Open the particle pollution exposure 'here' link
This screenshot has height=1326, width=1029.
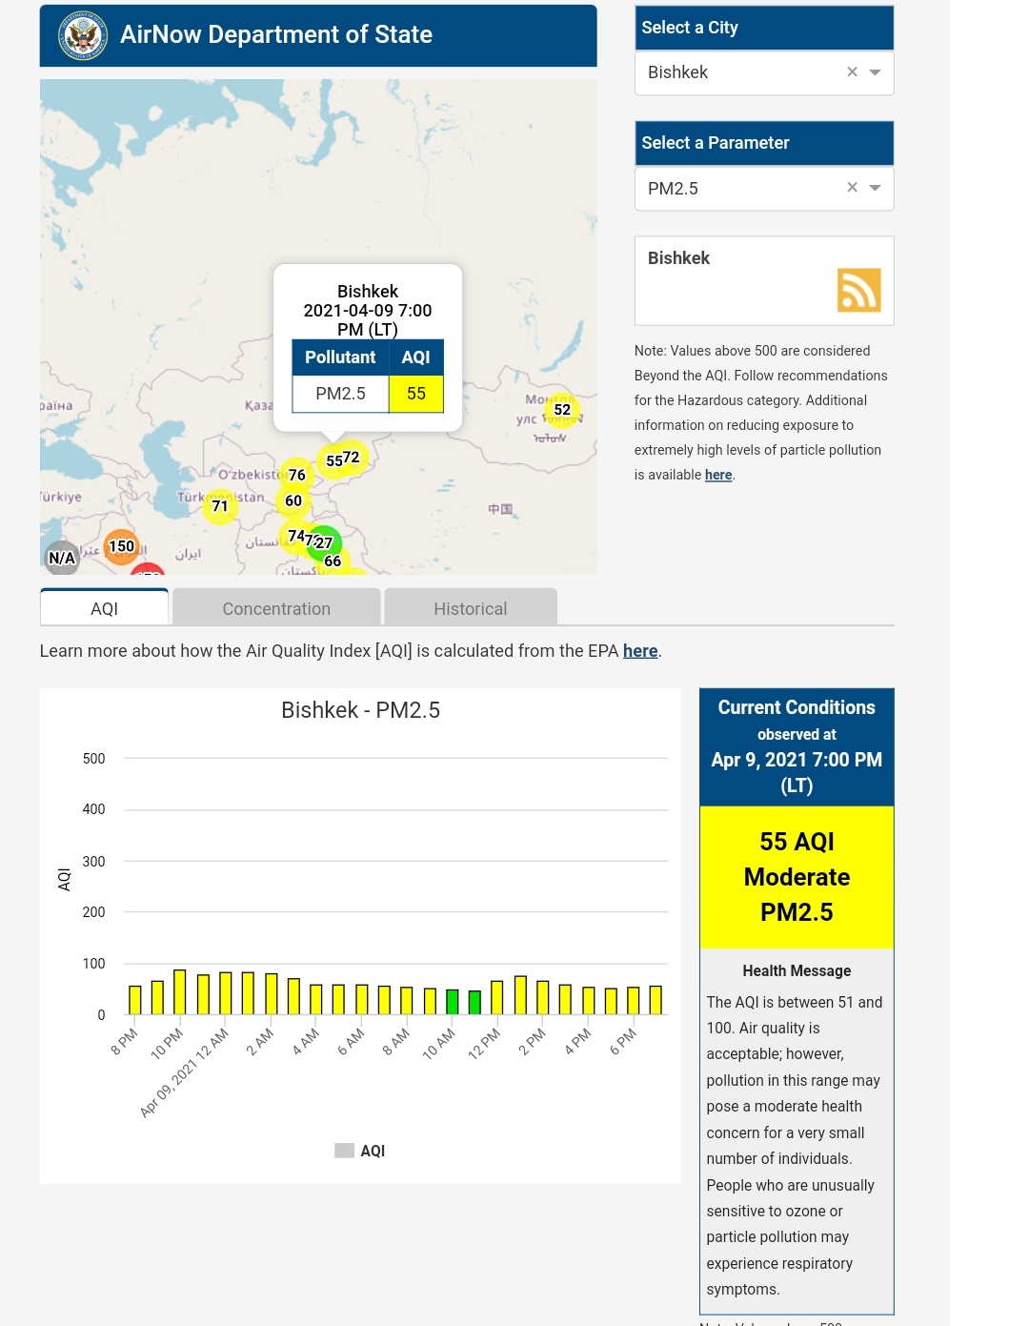pyautogui.click(x=718, y=475)
